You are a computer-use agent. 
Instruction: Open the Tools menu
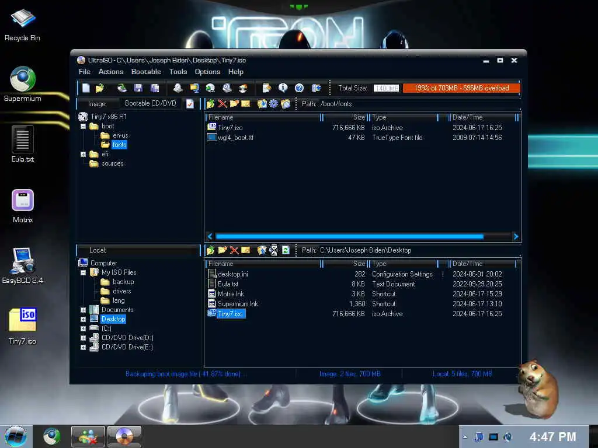[178, 72]
